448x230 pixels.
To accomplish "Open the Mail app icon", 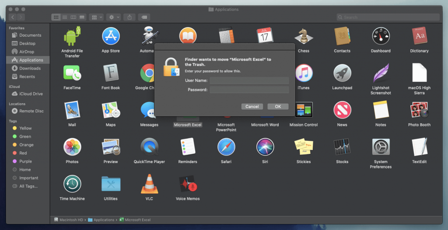I will coord(72,110).
